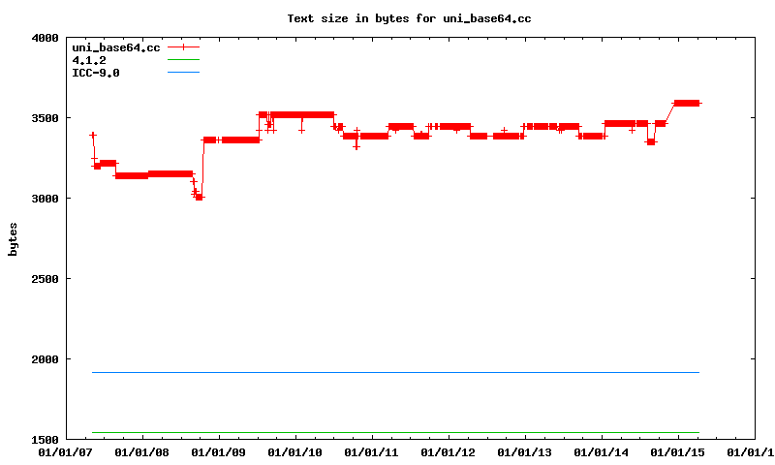Click the 2500 y-axis tick label
The height and width of the screenshot is (465, 775).
coord(46,279)
